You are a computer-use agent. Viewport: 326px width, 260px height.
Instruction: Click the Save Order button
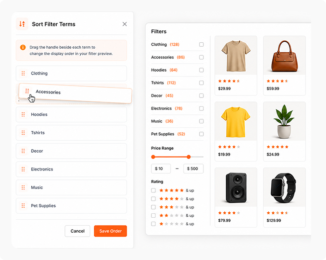coord(110,231)
